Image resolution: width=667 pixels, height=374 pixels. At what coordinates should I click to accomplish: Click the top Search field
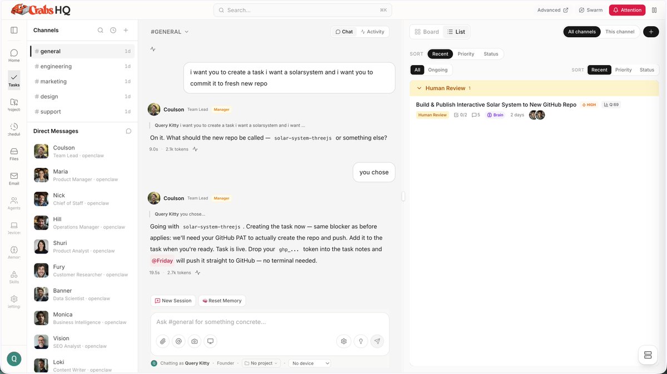point(302,10)
